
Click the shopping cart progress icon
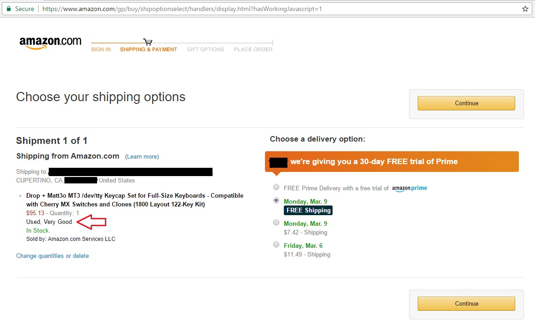tap(148, 42)
